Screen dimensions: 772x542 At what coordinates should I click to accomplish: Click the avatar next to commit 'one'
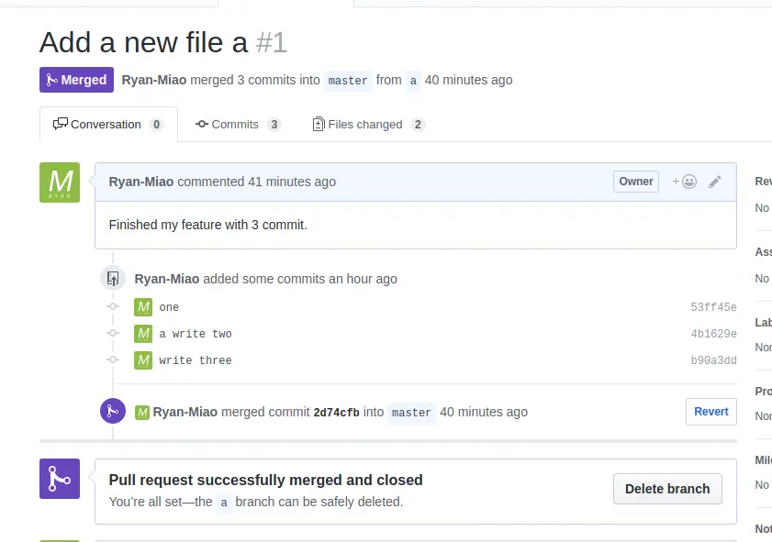[143, 307]
